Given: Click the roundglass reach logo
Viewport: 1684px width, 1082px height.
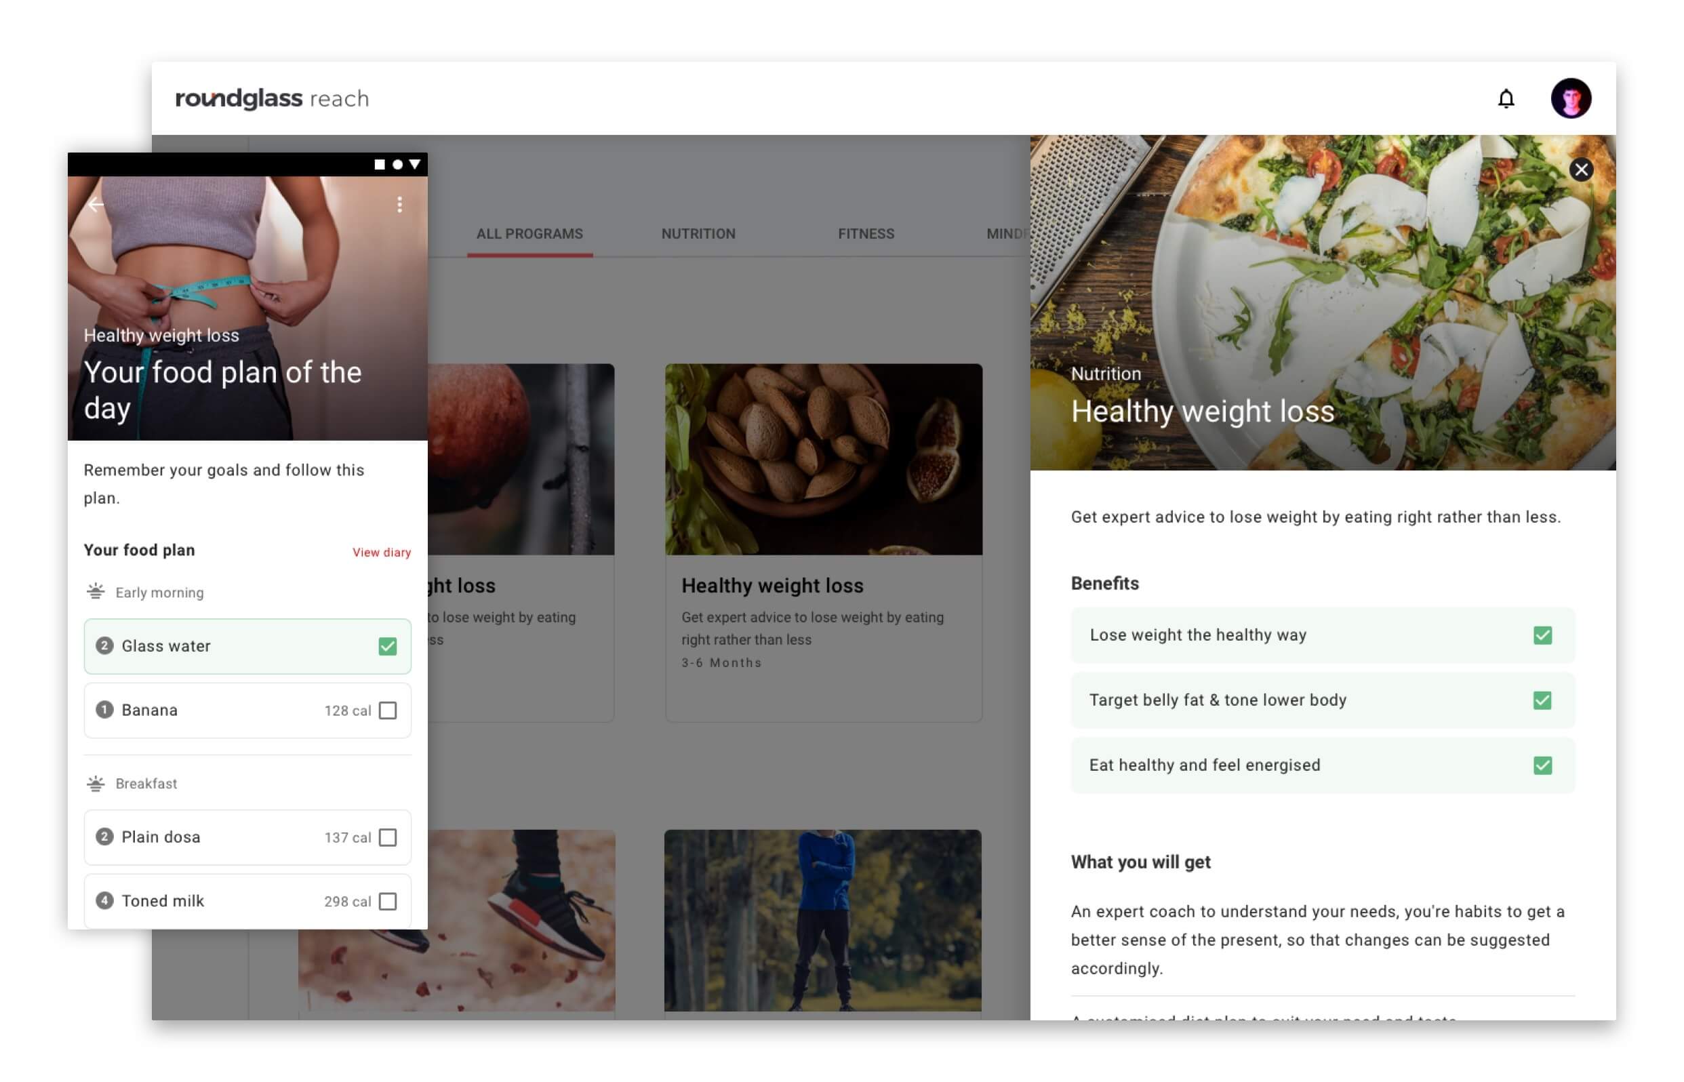Looking at the screenshot, I should [272, 98].
